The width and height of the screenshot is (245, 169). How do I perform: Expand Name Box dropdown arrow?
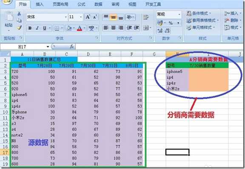pos(48,47)
